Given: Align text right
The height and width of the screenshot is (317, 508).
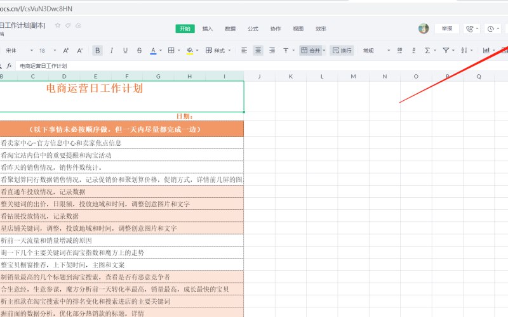Looking at the screenshot, I should pyautogui.click(x=272, y=51).
